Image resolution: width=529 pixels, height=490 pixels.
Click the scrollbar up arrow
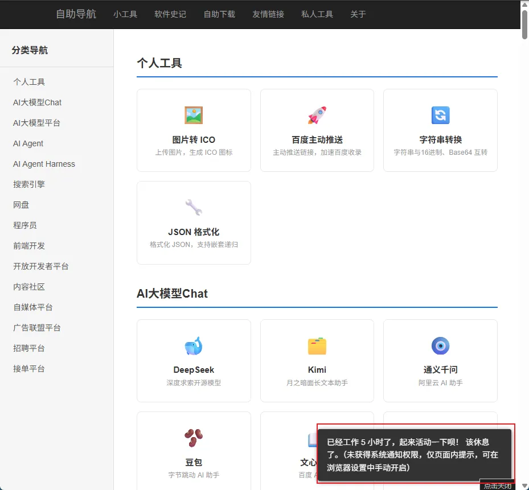click(524, 4)
